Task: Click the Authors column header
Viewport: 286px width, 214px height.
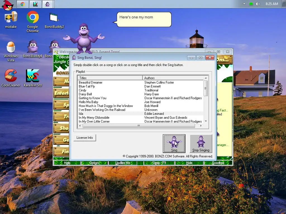Action: (173, 78)
